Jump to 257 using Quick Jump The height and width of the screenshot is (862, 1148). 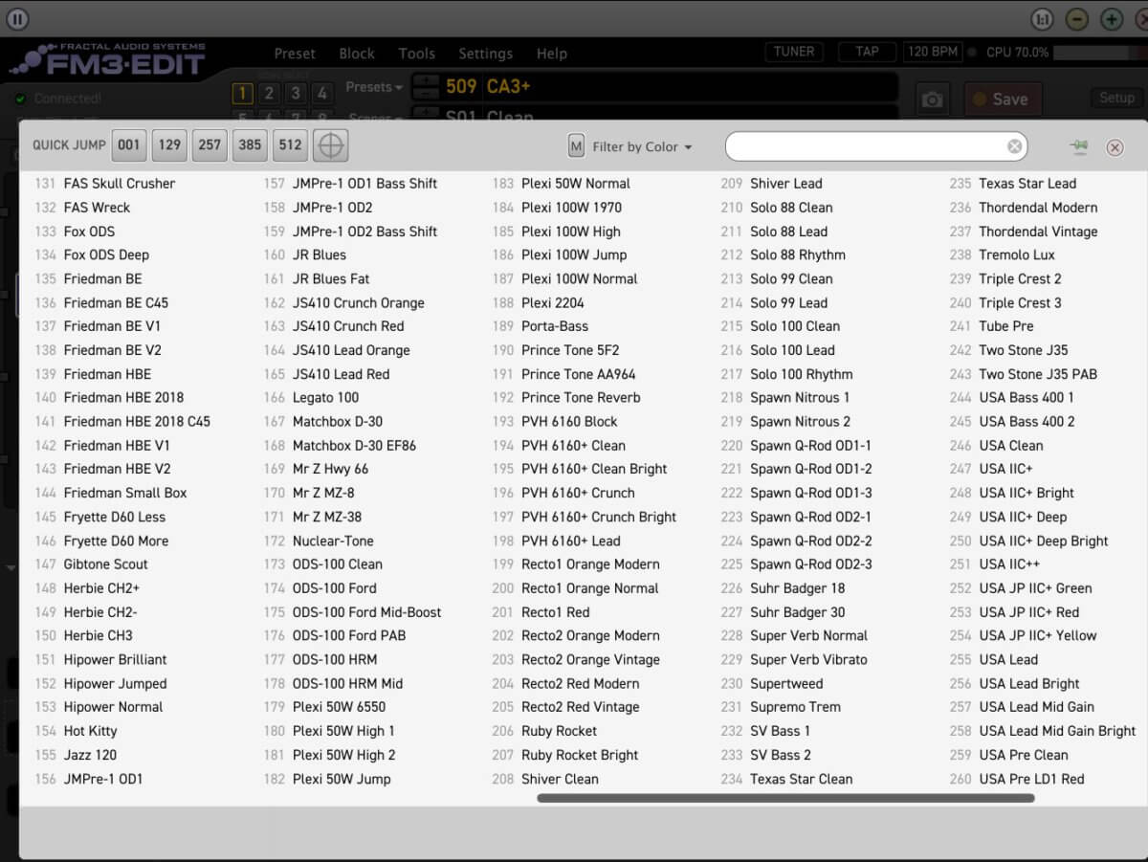pyautogui.click(x=210, y=145)
